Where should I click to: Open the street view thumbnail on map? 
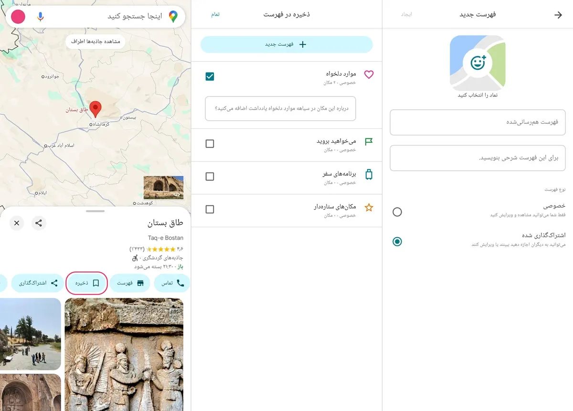[163, 187]
